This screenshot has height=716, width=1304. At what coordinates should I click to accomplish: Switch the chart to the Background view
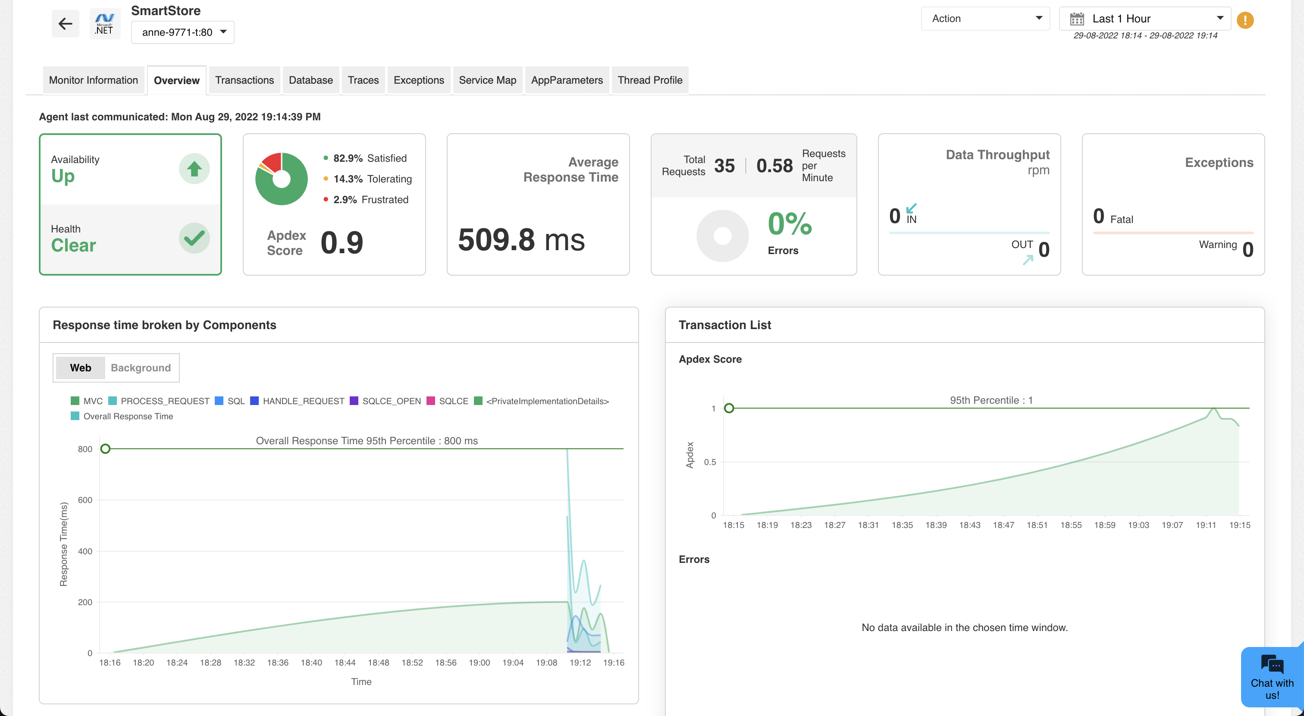[x=141, y=367]
